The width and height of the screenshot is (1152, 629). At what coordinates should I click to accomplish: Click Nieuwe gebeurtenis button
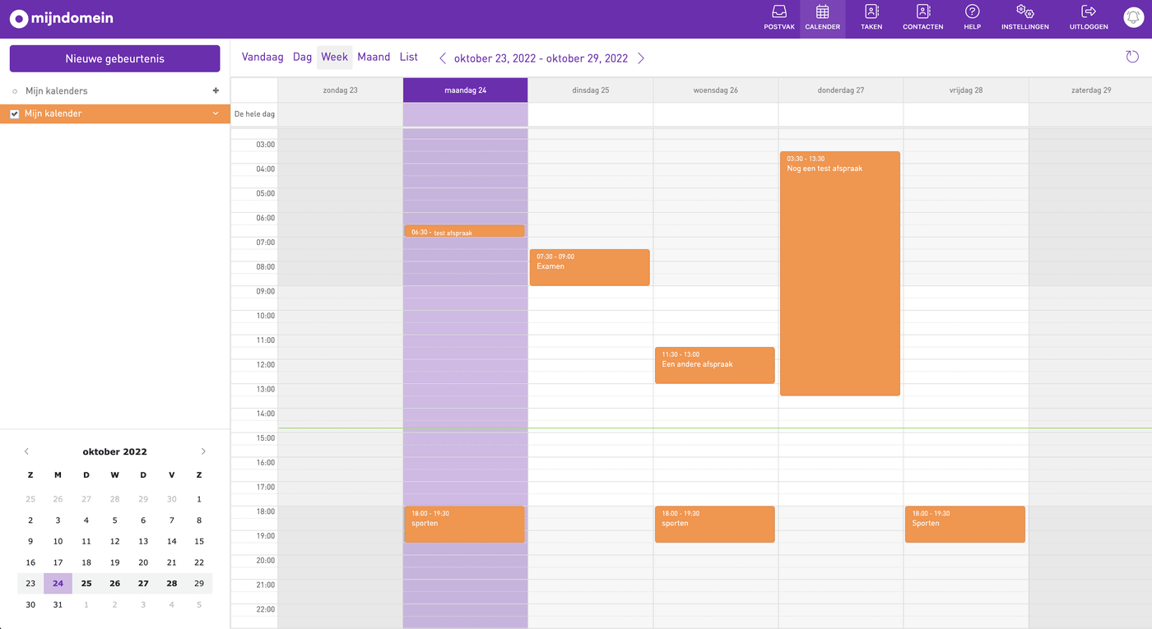[x=115, y=58]
